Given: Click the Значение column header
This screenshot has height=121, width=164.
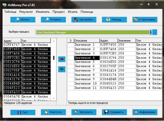Looking at the screenshot, I should (x=127, y=41).
